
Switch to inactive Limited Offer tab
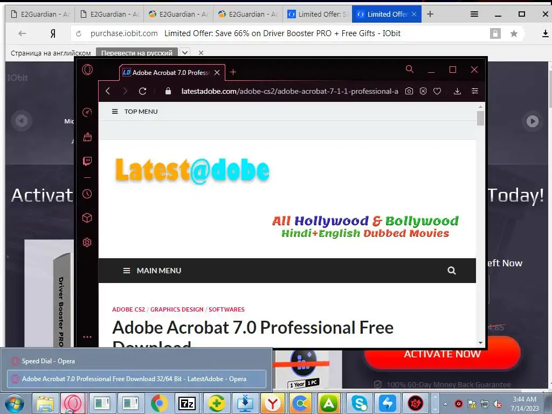pos(317,14)
